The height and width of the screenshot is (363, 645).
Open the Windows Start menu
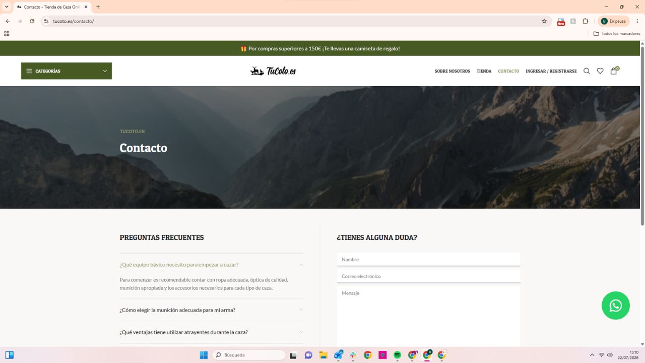point(204,355)
